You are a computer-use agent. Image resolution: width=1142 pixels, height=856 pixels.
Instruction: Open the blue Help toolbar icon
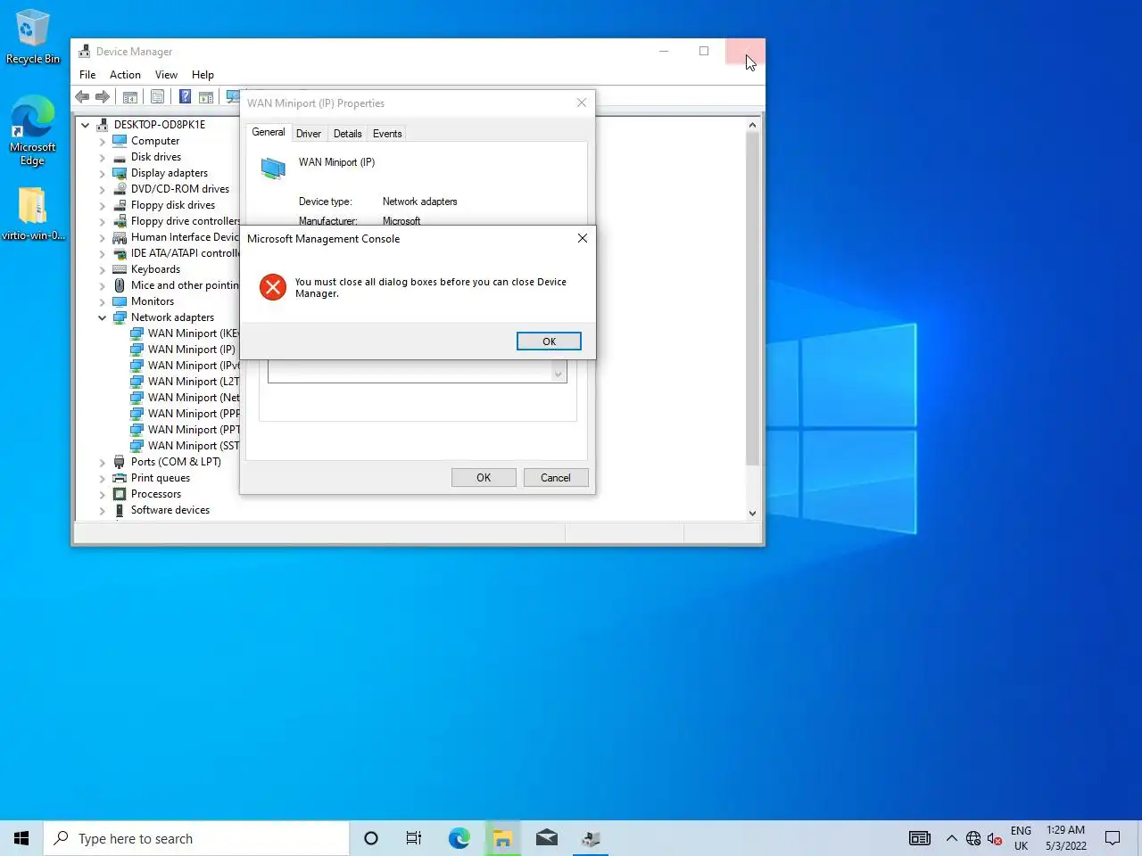click(186, 97)
